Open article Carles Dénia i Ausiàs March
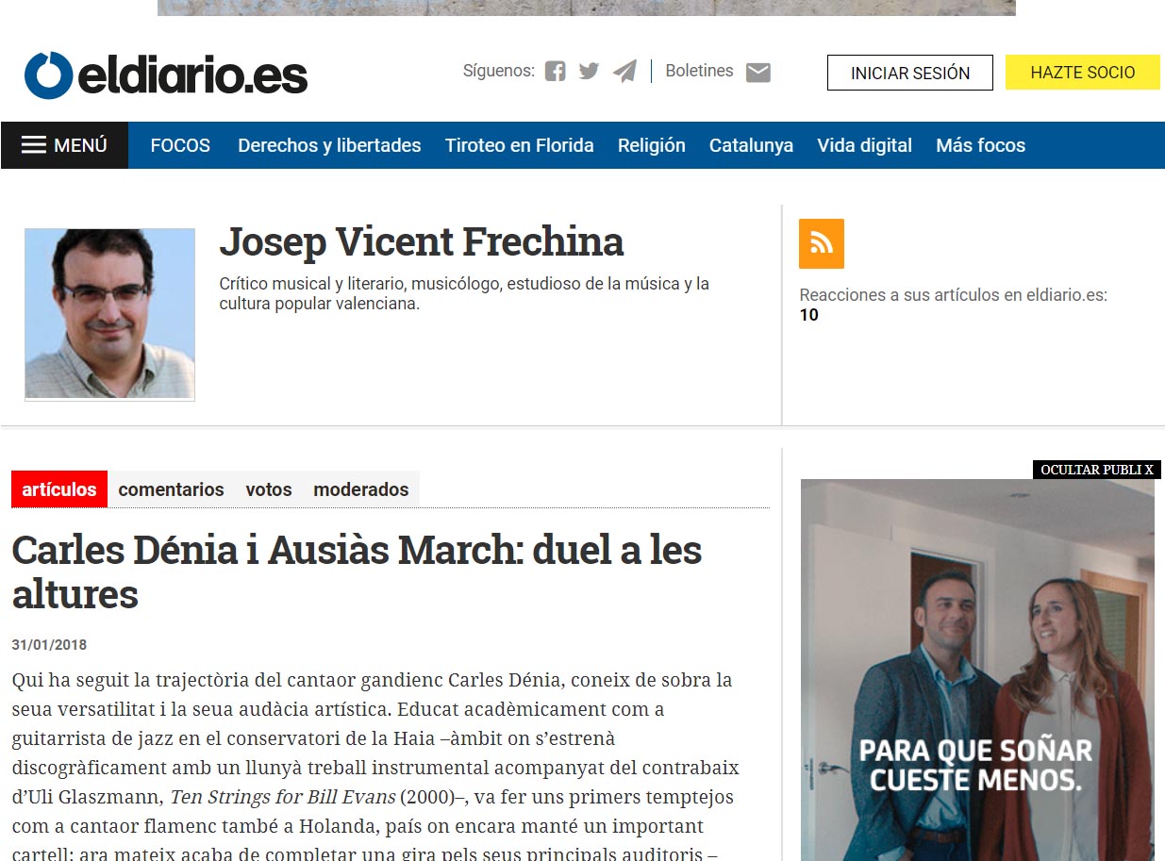The image size is (1165, 861). [x=357, y=571]
